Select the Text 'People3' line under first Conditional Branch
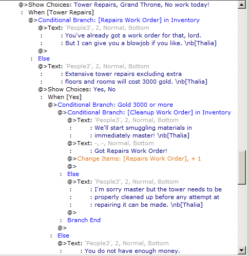 (x=93, y=28)
